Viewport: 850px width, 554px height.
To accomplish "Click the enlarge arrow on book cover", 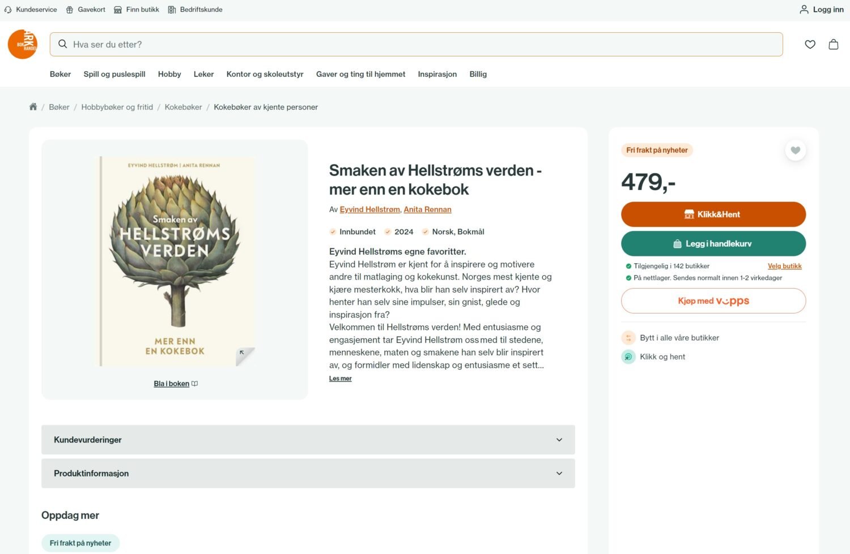I will (243, 353).
